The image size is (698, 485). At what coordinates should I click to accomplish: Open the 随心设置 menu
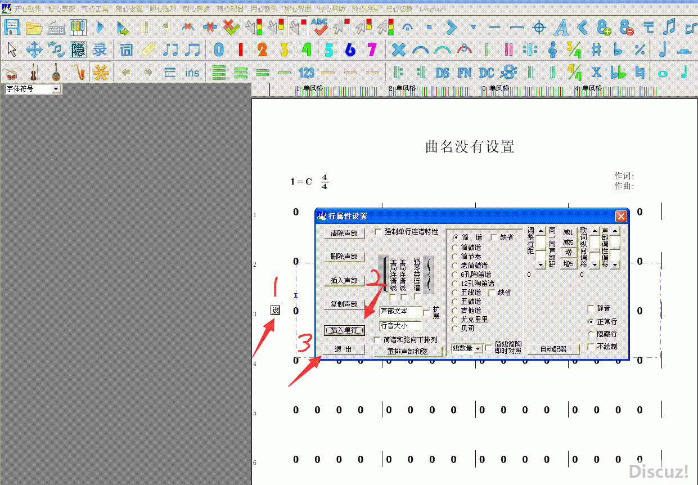[129, 9]
